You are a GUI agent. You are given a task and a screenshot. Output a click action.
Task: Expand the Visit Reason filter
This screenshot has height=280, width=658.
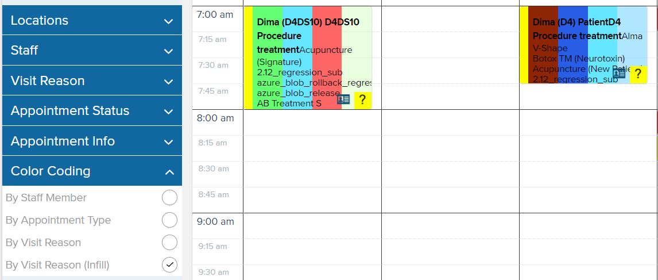[92, 80]
